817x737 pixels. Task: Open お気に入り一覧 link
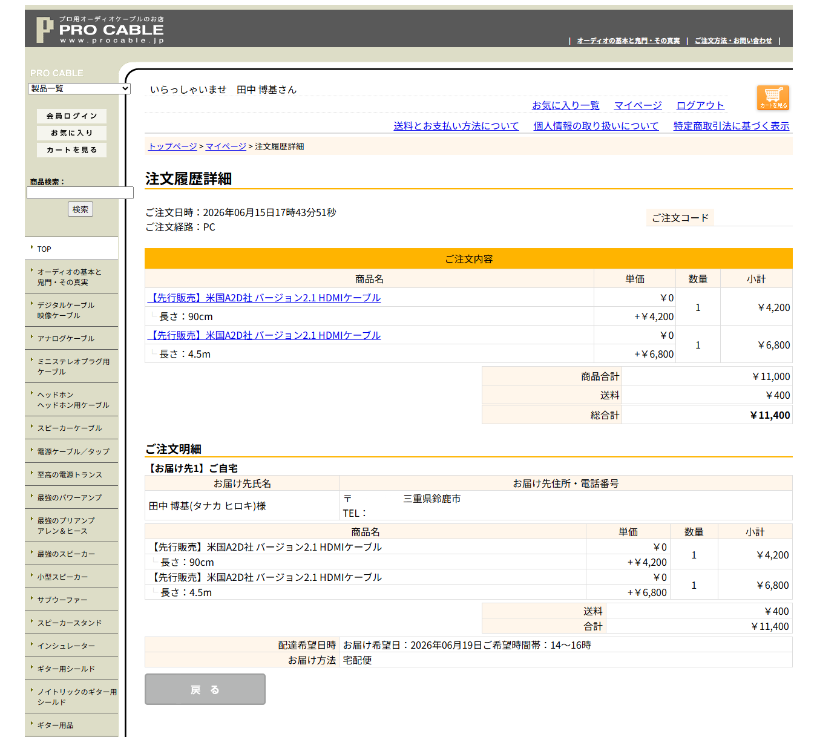[x=566, y=105]
